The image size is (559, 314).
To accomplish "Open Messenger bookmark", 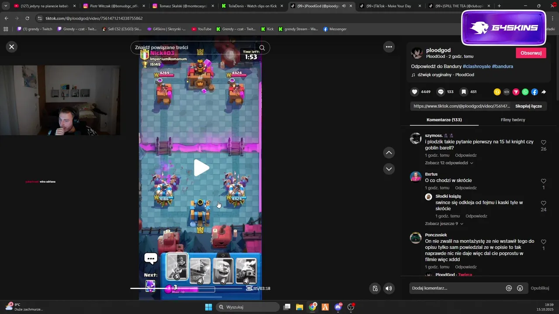I will pyautogui.click(x=335, y=29).
